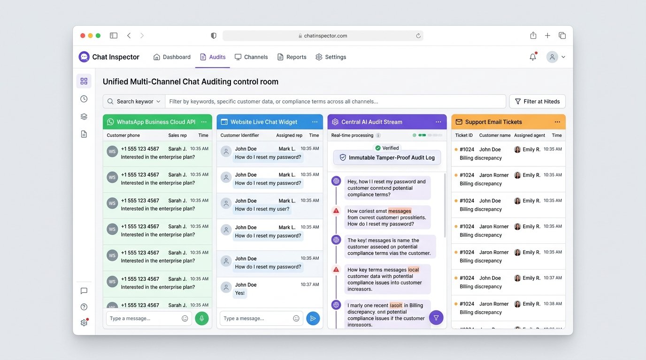Click the red warning icon beside 'How coriest' message
The width and height of the screenshot is (646, 360).
(x=336, y=211)
